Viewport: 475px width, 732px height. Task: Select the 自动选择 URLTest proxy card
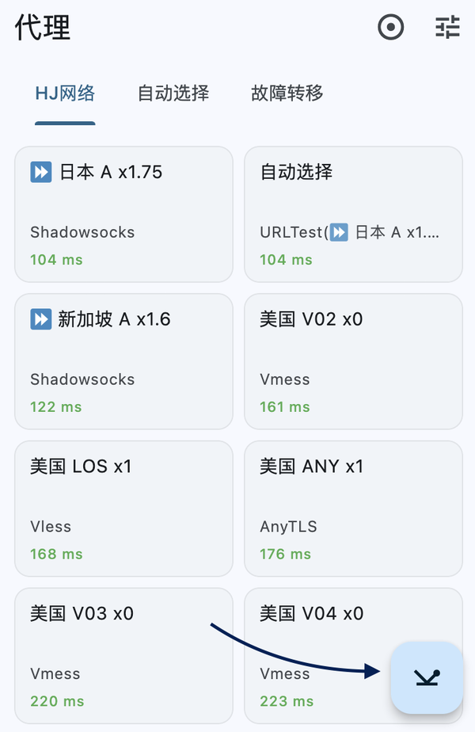pos(353,212)
